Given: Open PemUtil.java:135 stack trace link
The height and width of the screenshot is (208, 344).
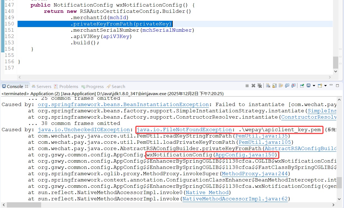Looking at the screenshot, I should point(262,136).
